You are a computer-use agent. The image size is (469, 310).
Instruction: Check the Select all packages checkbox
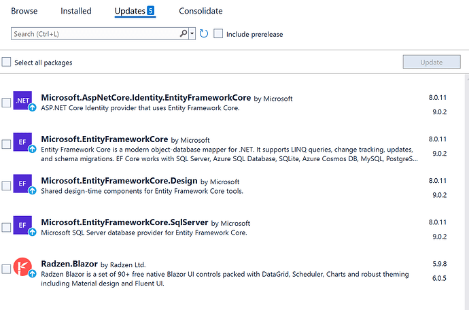[x=6, y=62]
